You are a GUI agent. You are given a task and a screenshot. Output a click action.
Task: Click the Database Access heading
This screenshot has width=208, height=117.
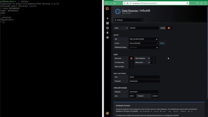tap(123, 106)
